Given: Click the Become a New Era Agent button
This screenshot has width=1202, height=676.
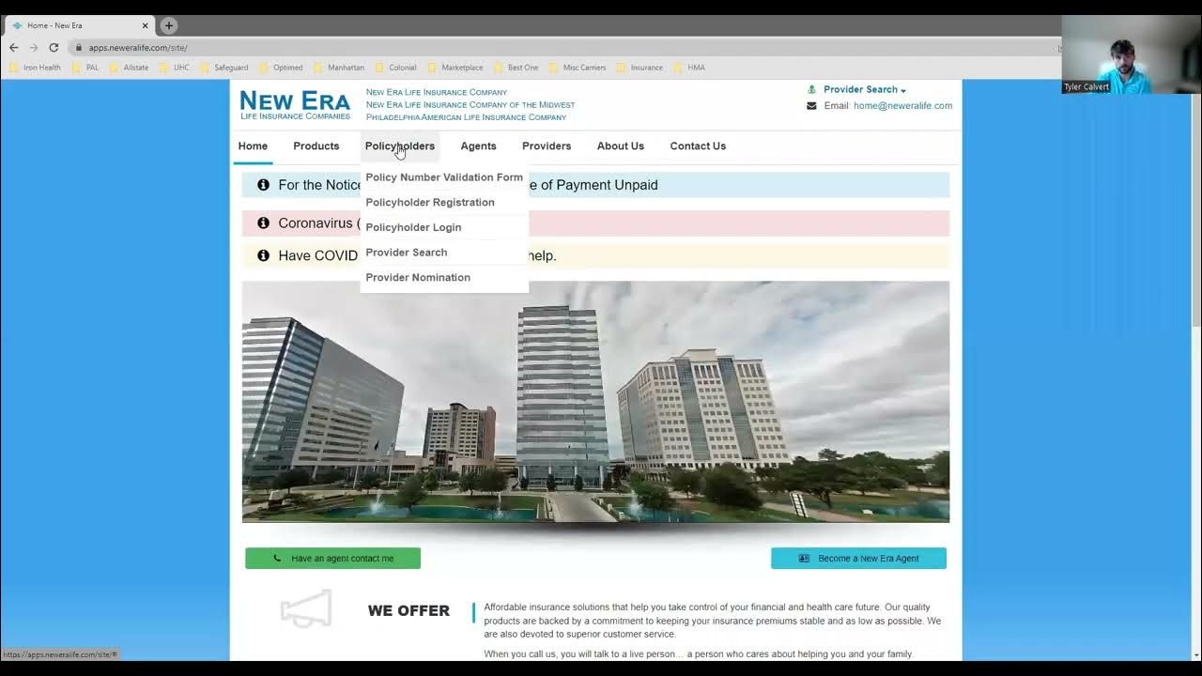Looking at the screenshot, I should 858,559.
